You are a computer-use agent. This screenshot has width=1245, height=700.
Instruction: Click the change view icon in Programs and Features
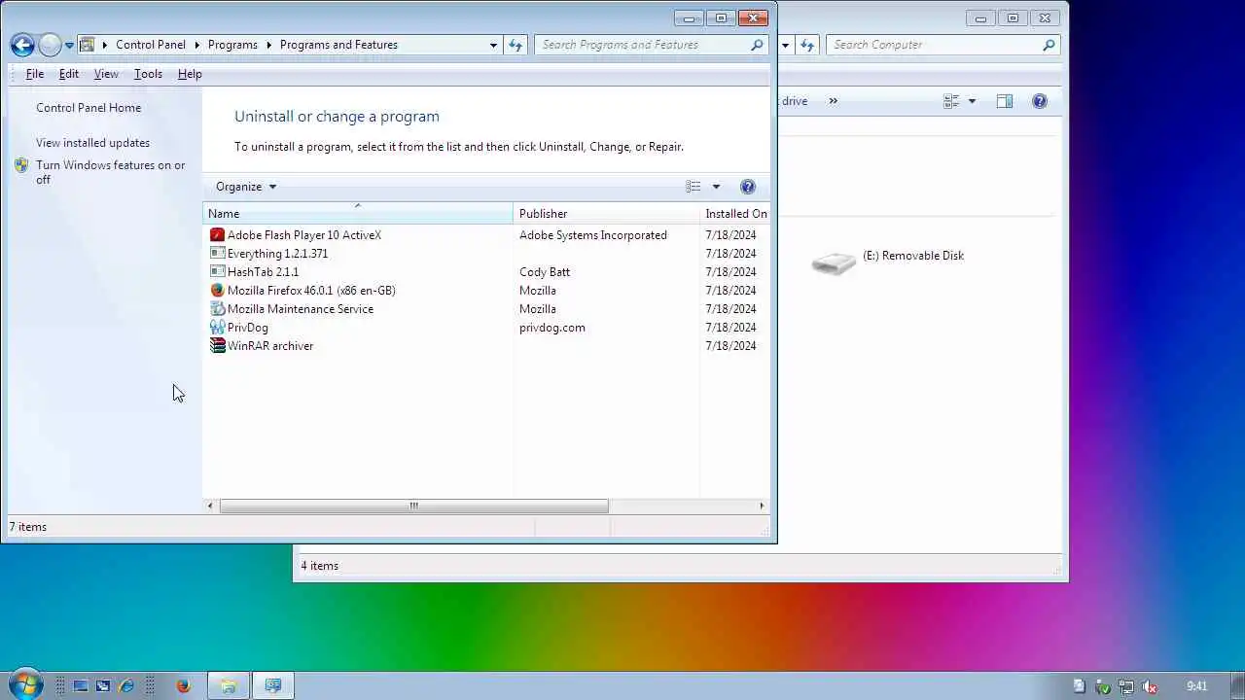[x=694, y=187]
